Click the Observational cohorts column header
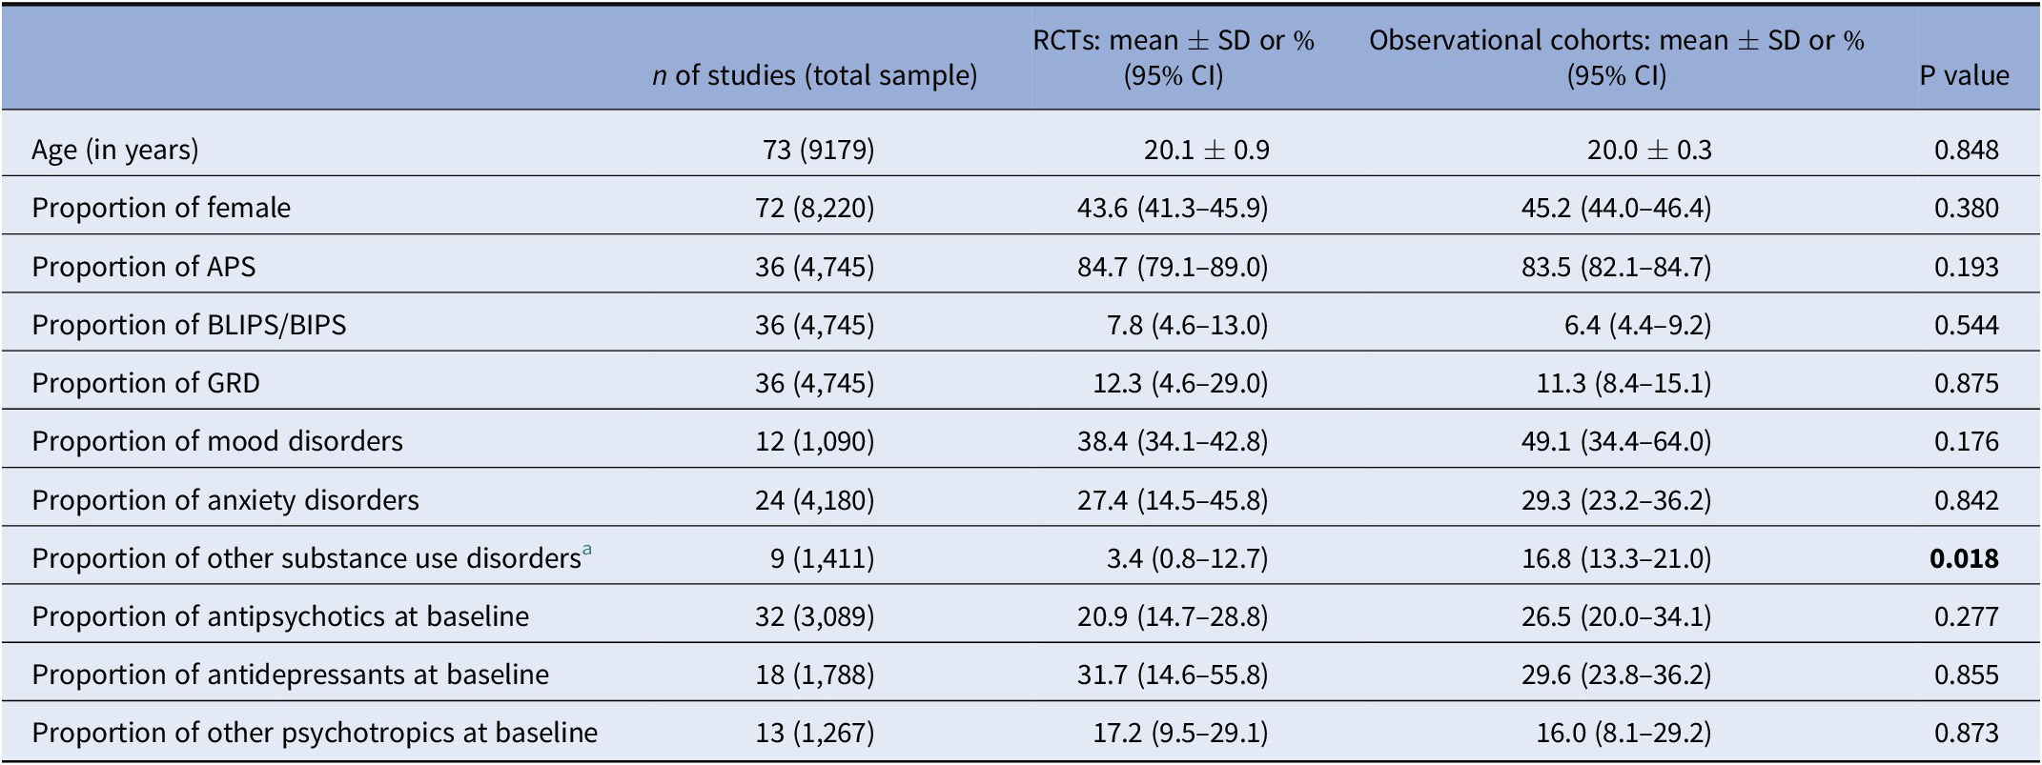 1616,57
